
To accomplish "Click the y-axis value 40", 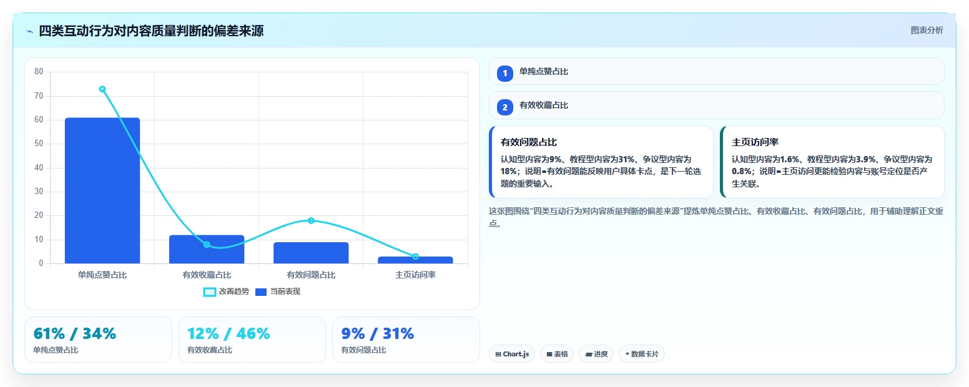I will [x=39, y=168].
